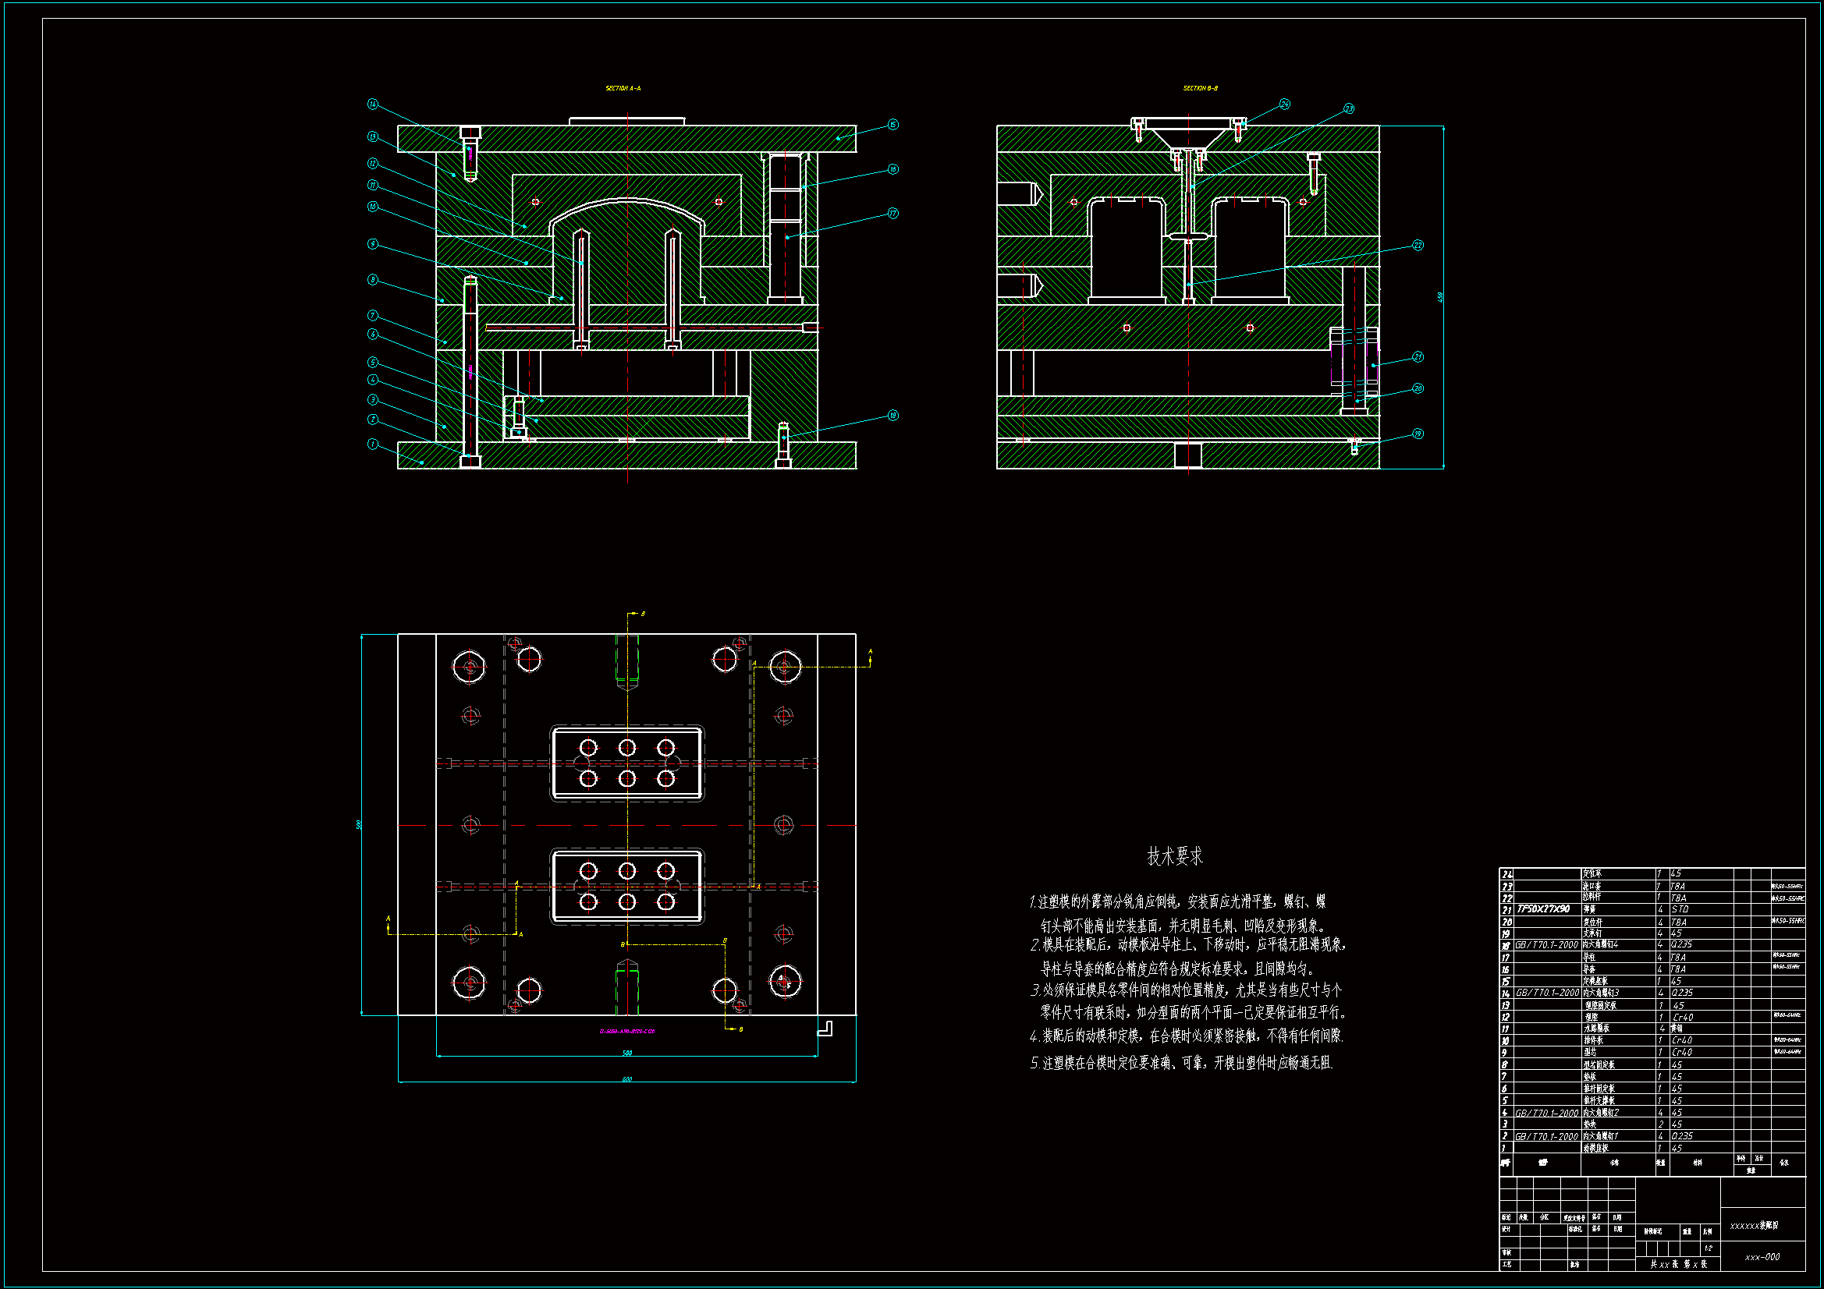Click the magenta mold-base label under plan view
The width and height of the screenshot is (1824, 1289).
click(626, 1032)
